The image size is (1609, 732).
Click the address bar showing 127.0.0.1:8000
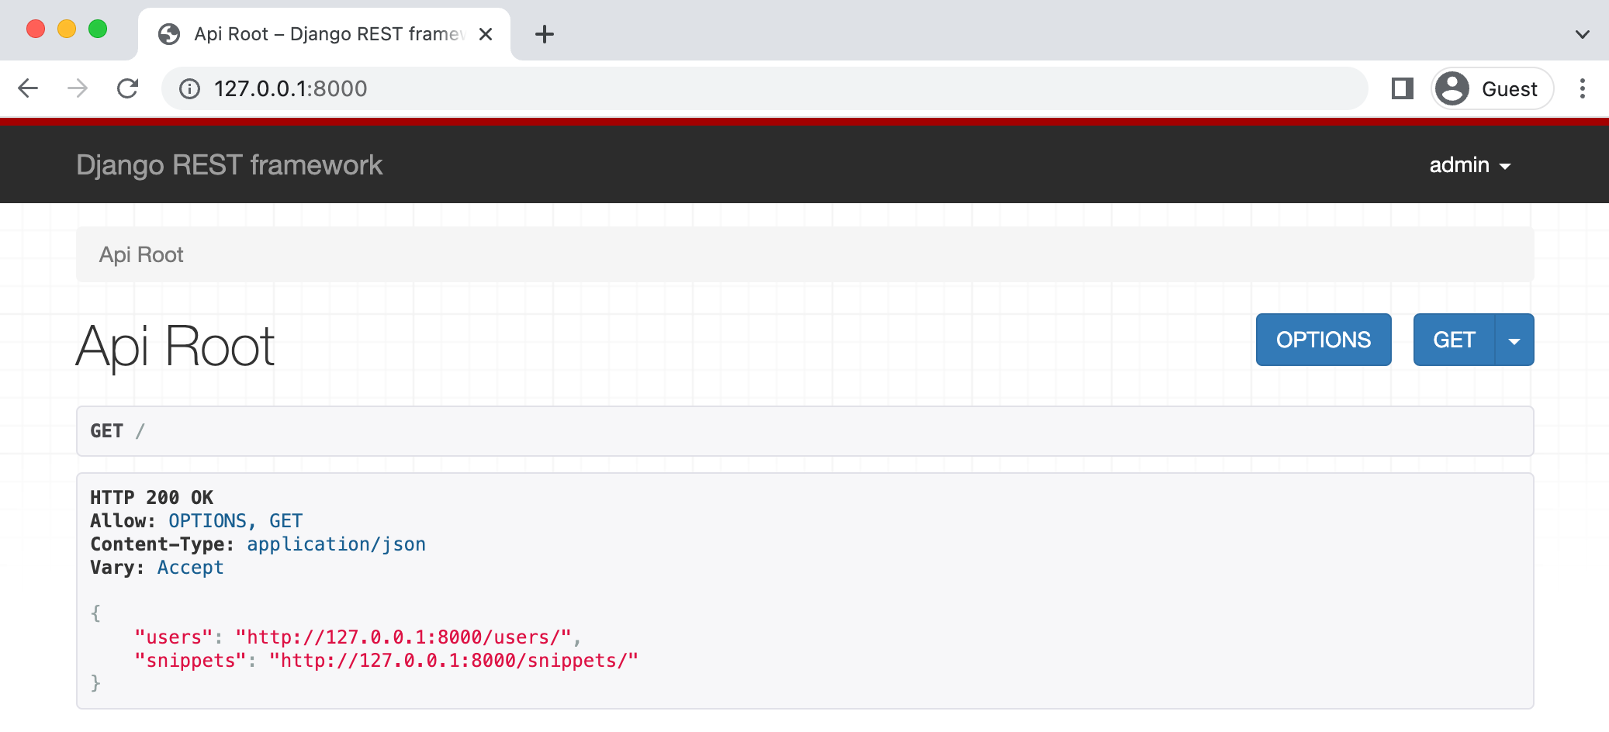point(764,88)
